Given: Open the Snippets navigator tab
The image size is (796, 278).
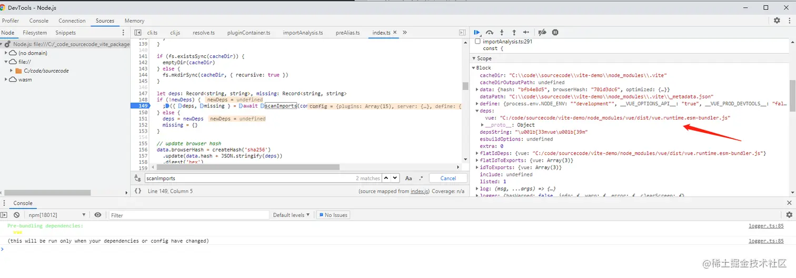Looking at the screenshot, I should click(66, 33).
